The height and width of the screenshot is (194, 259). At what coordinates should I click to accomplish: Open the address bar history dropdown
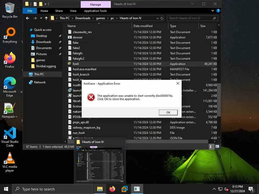(x=157, y=18)
